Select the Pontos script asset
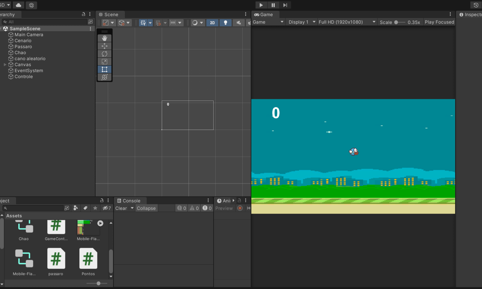Viewport: 482px width, 289px height. pyautogui.click(x=88, y=262)
